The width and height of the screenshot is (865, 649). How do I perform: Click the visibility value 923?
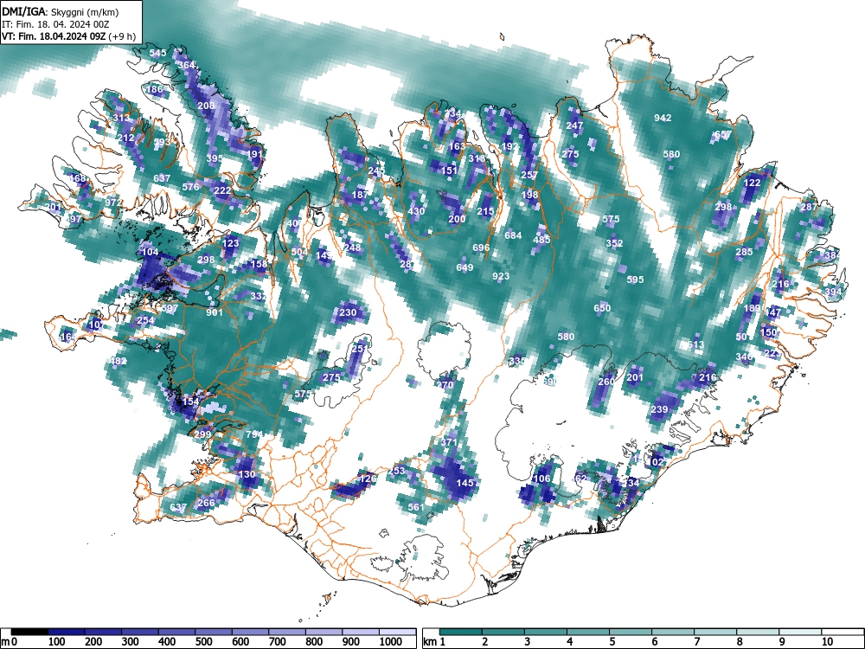coord(501,277)
